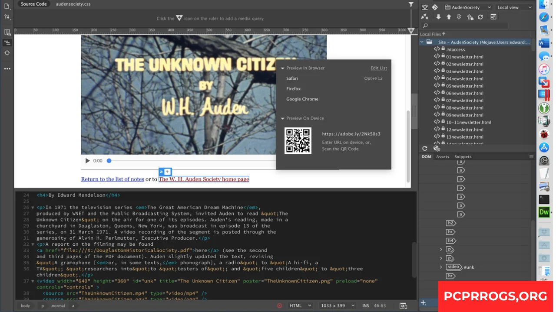Open the AudenSociety site dropdown
Image resolution: width=556 pixels, height=312 pixels.
pos(468,7)
